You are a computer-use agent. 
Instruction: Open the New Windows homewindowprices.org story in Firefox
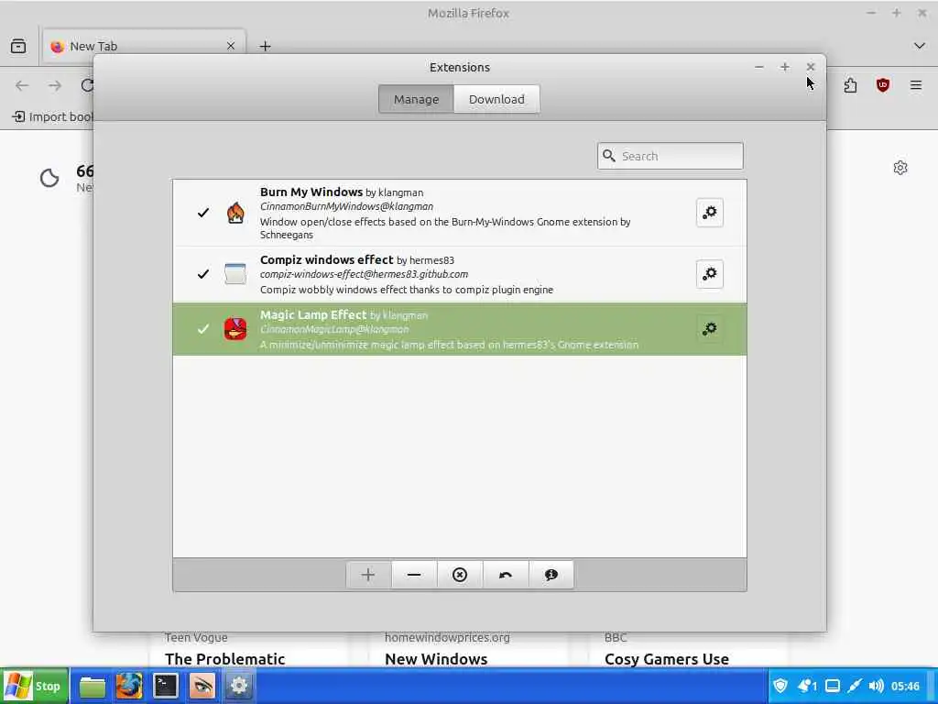pos(436,658)
